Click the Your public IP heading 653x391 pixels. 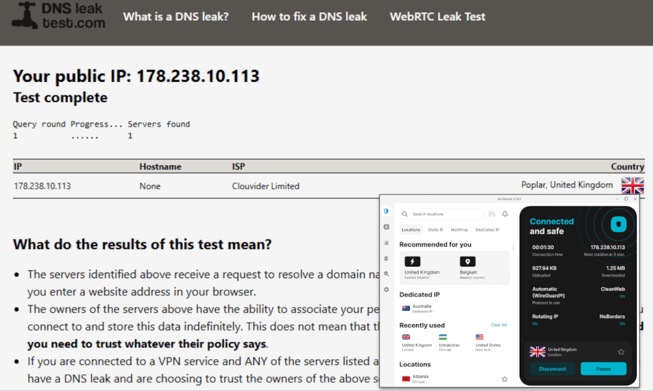[x=136, y=76]
